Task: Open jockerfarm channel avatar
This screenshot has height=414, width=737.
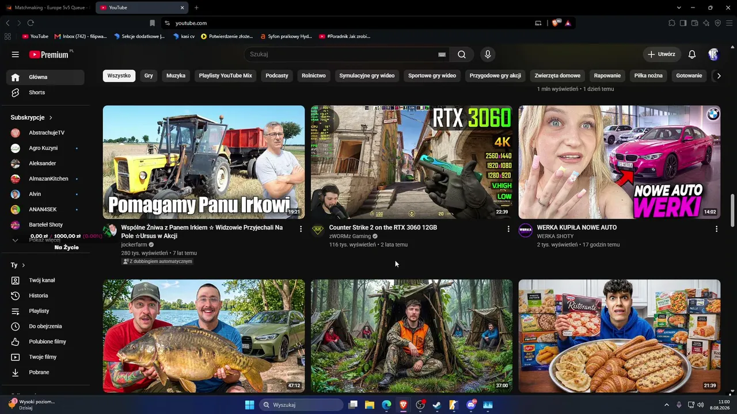Action: (110, 231)
